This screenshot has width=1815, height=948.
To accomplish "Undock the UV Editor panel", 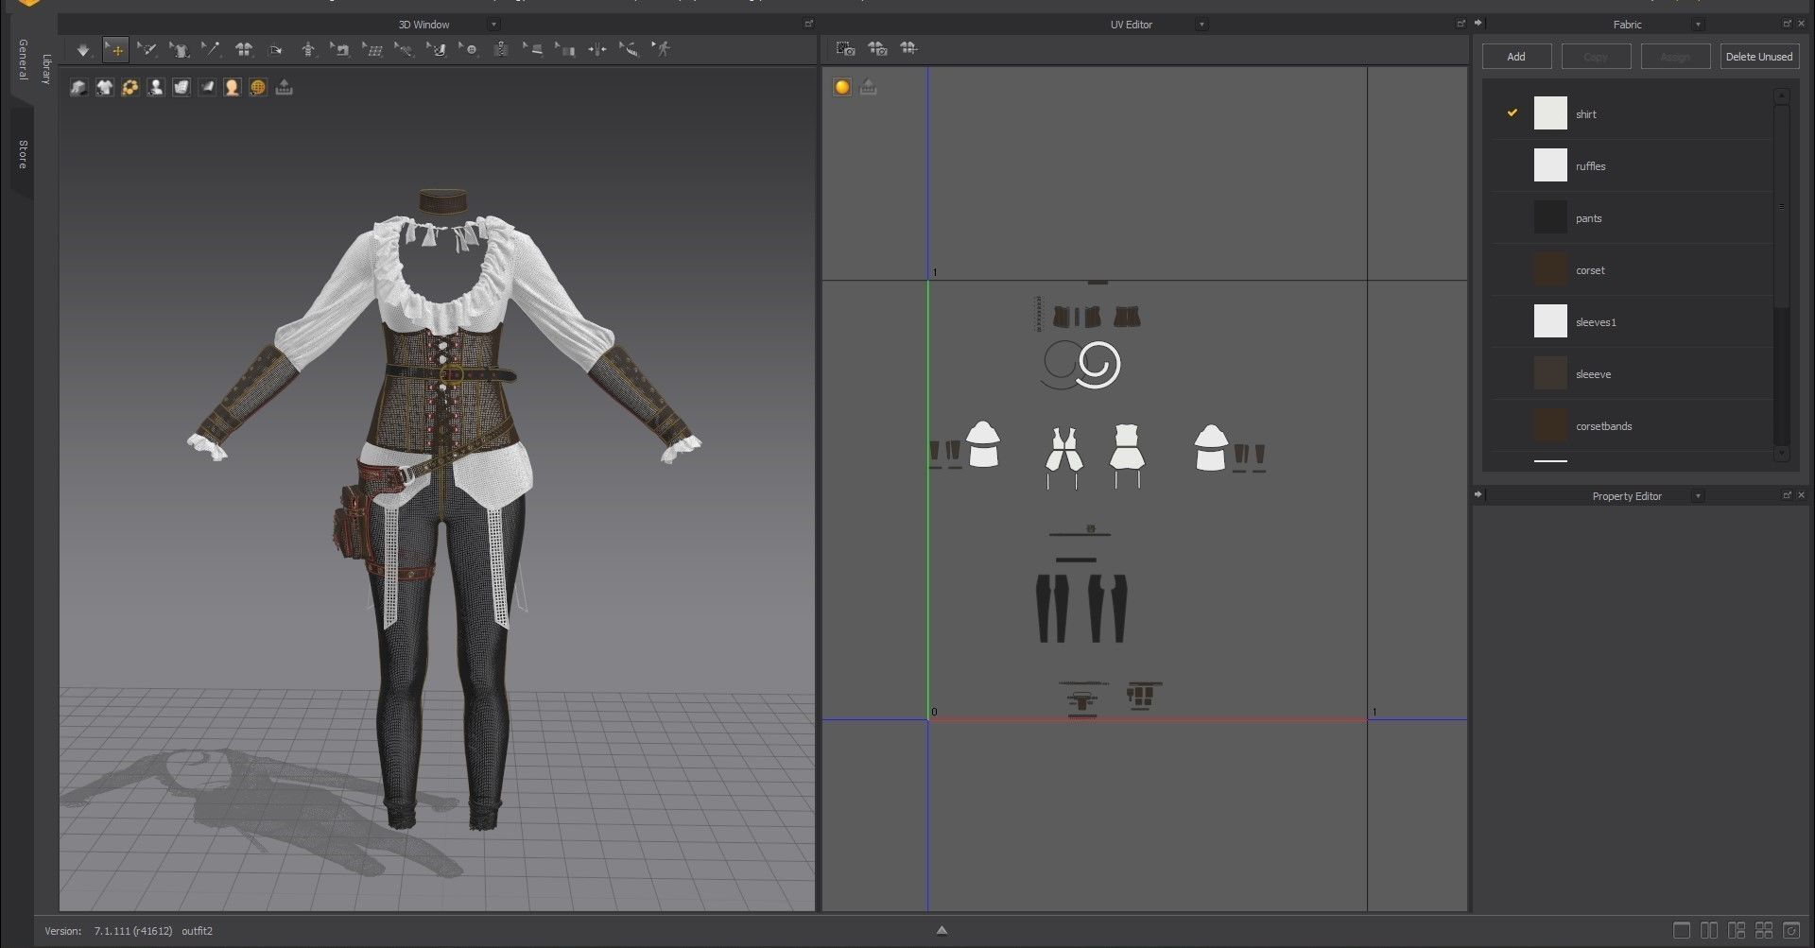I will click(1461, 23).
